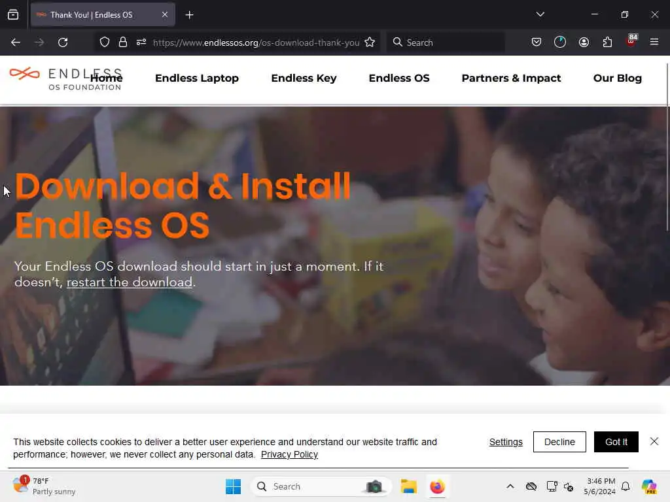Close the 'Thank You! | Endless OS' tab
670x502 pixels.
164,14
